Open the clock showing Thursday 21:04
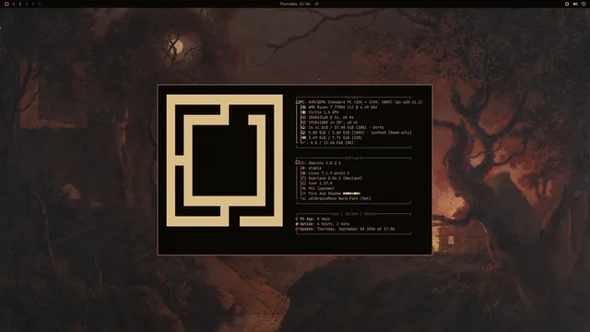590x332 pixels. pyautogui.click(x=295, y=4)
